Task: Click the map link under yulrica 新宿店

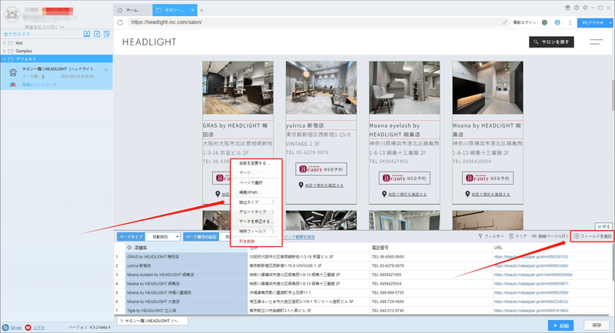Action: pyautogui.click(x=324, y=185)
